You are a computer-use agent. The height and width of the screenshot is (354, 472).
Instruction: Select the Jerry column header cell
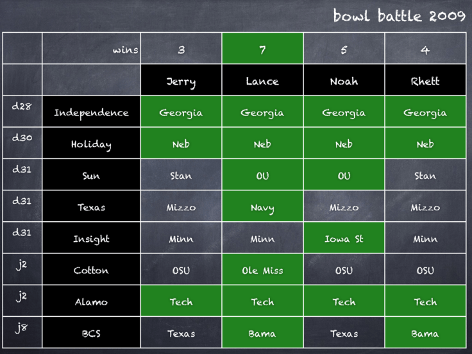(181, 81)
